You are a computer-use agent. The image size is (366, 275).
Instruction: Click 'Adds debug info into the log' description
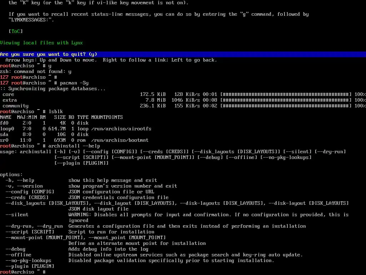pos(108,249)
